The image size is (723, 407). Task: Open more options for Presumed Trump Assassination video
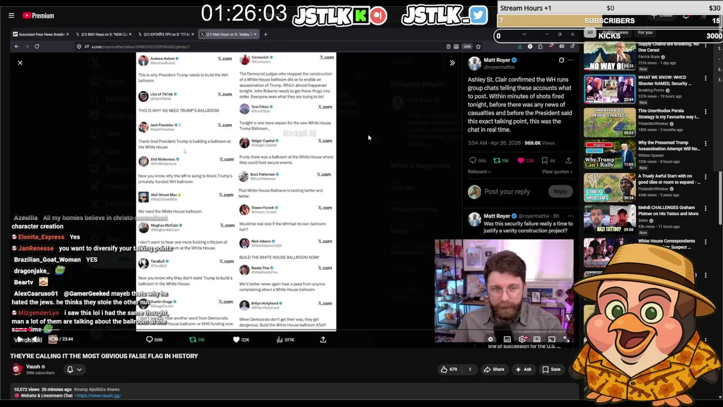click(x=705, y=144)
